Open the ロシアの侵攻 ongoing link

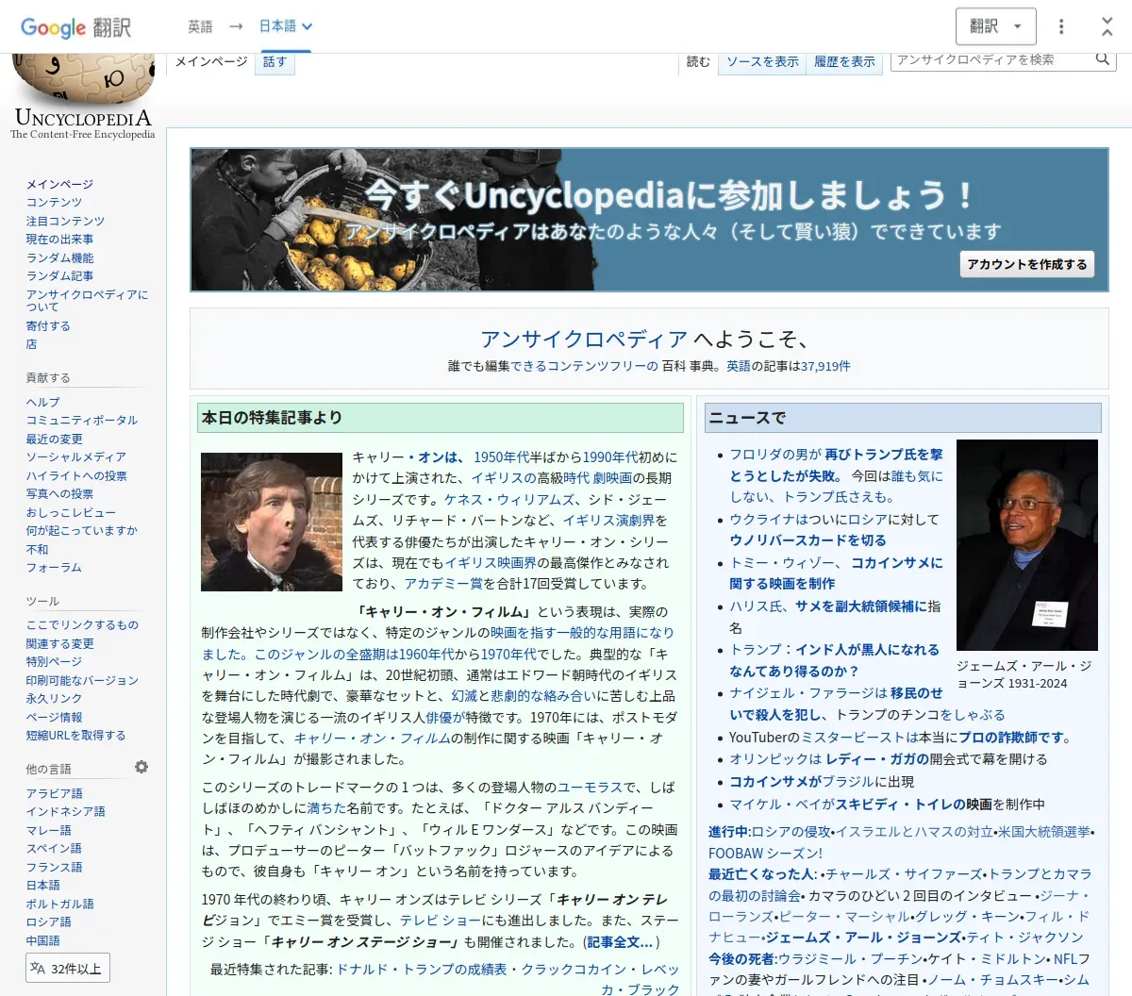[x=791, y=831]
